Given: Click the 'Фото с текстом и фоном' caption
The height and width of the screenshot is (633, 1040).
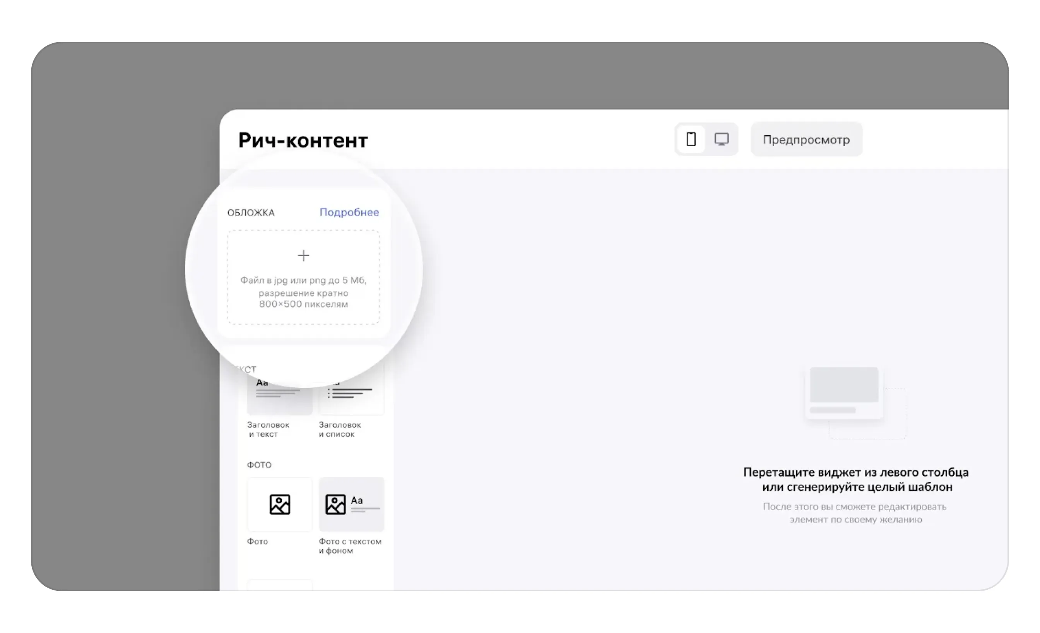Looking at the screenshot, I should (x=349, y=546).
